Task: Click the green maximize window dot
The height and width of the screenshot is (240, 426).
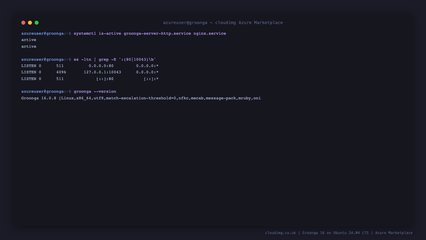Action: click(x=37, y=23)
